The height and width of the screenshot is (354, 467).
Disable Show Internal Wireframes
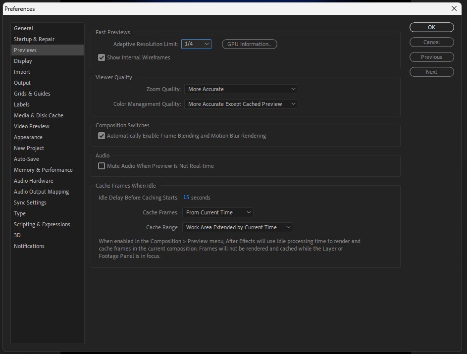click(102, 57)
